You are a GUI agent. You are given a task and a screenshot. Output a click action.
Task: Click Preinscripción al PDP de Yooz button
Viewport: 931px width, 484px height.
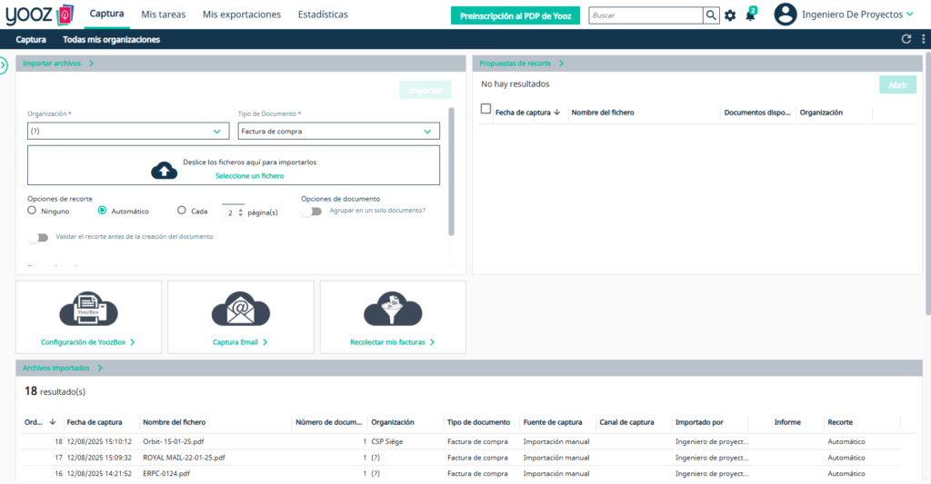(x=516, y=16)
